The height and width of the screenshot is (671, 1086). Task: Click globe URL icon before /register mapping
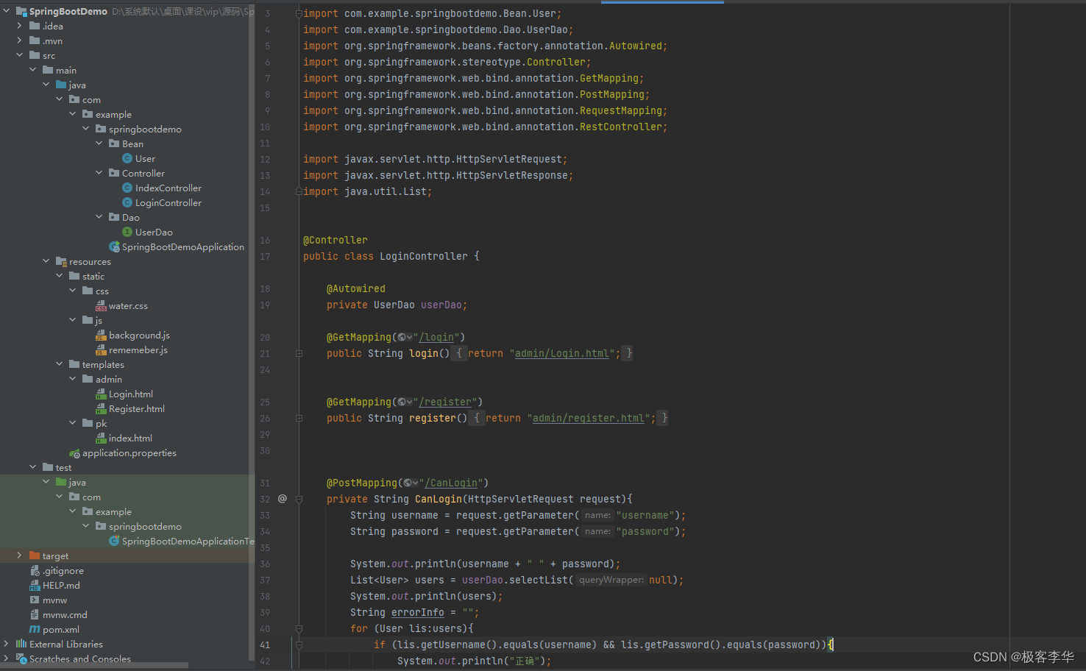[x=403, y=402]
